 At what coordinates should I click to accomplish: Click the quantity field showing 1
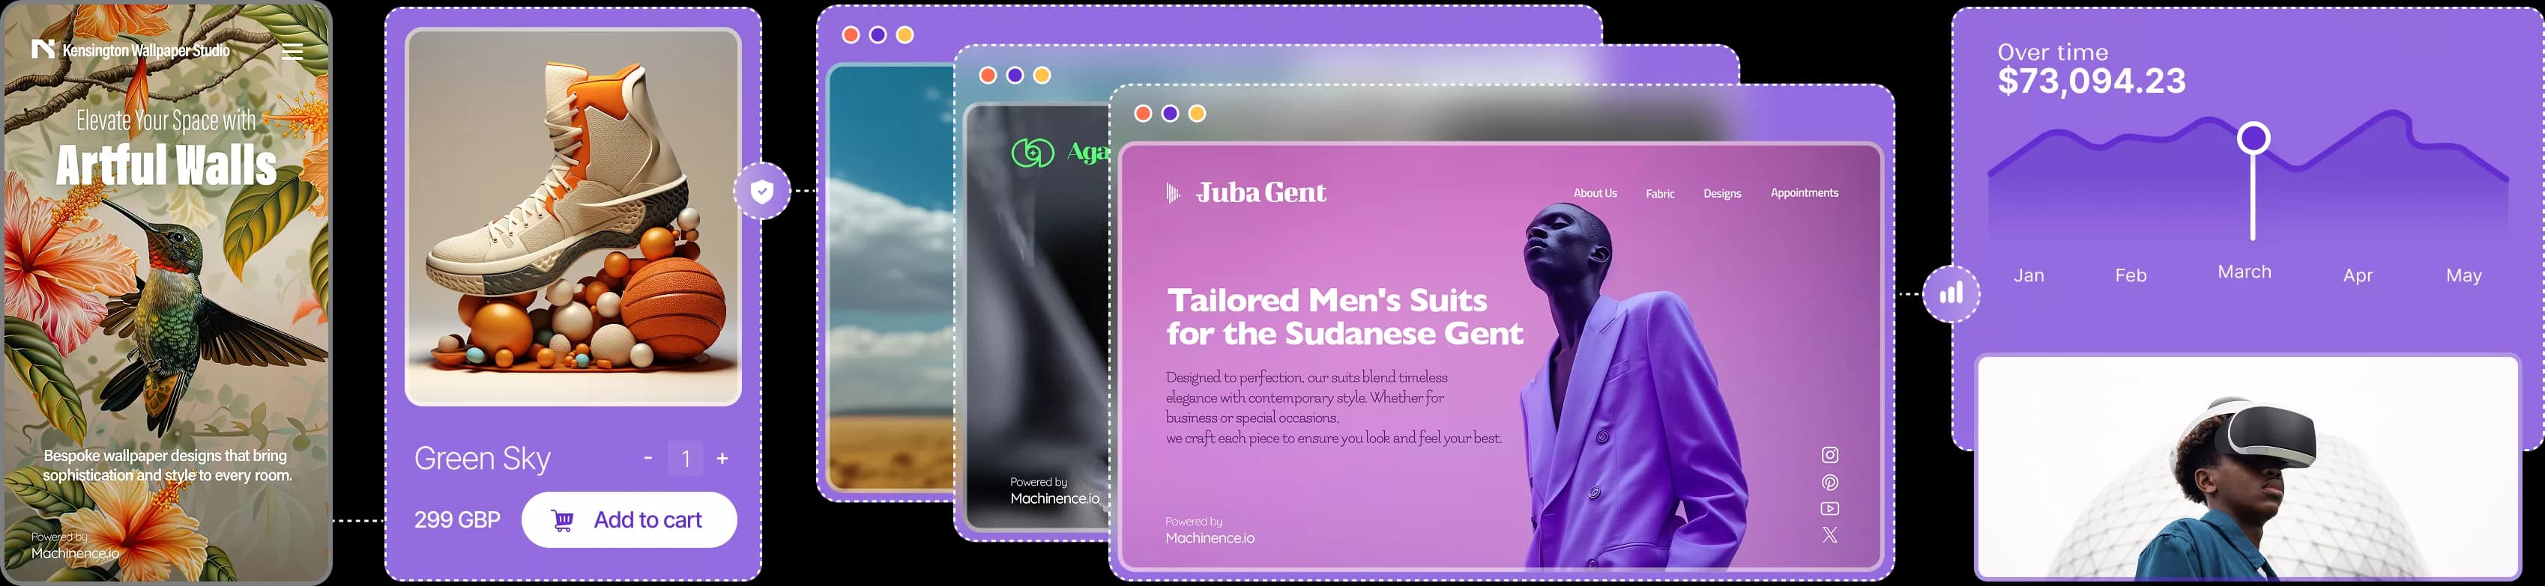[686, 459]
